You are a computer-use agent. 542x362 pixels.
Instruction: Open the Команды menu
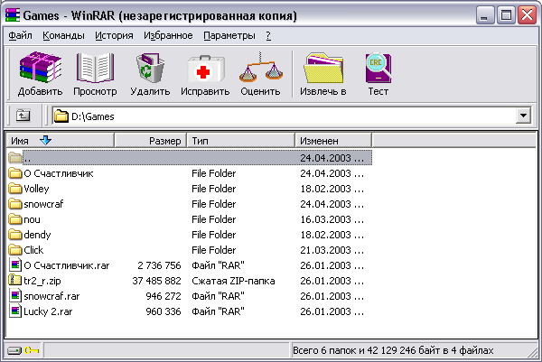click(63, 35)
